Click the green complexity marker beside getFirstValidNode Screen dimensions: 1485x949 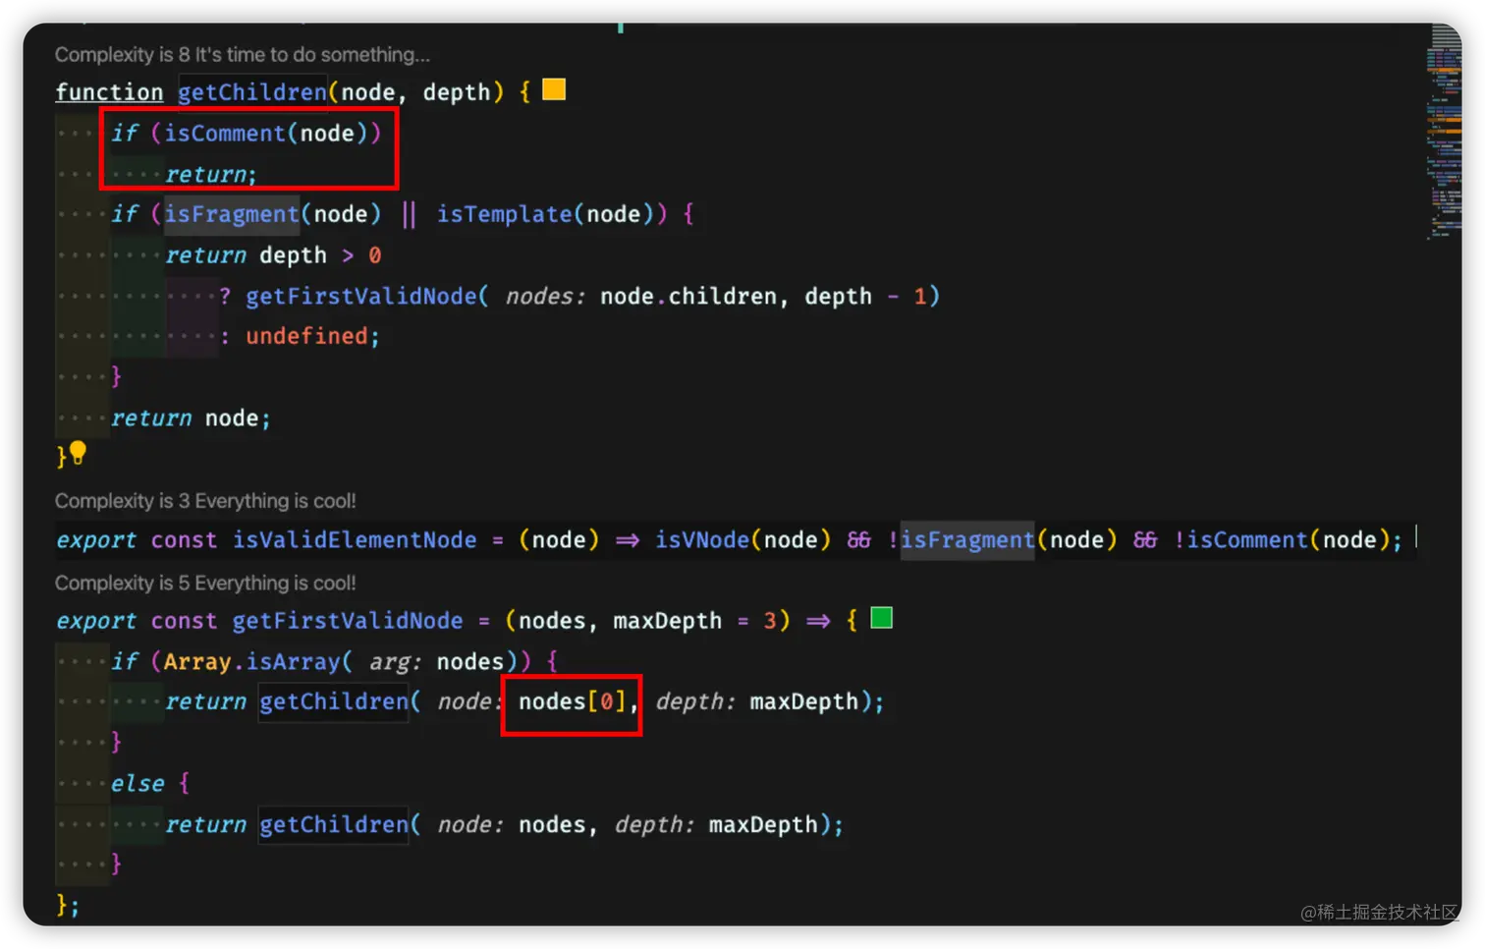[x=882, y=618]
